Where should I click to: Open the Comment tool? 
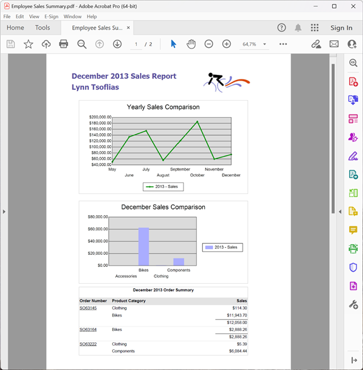pyautogui.click(x=353, y=230)
